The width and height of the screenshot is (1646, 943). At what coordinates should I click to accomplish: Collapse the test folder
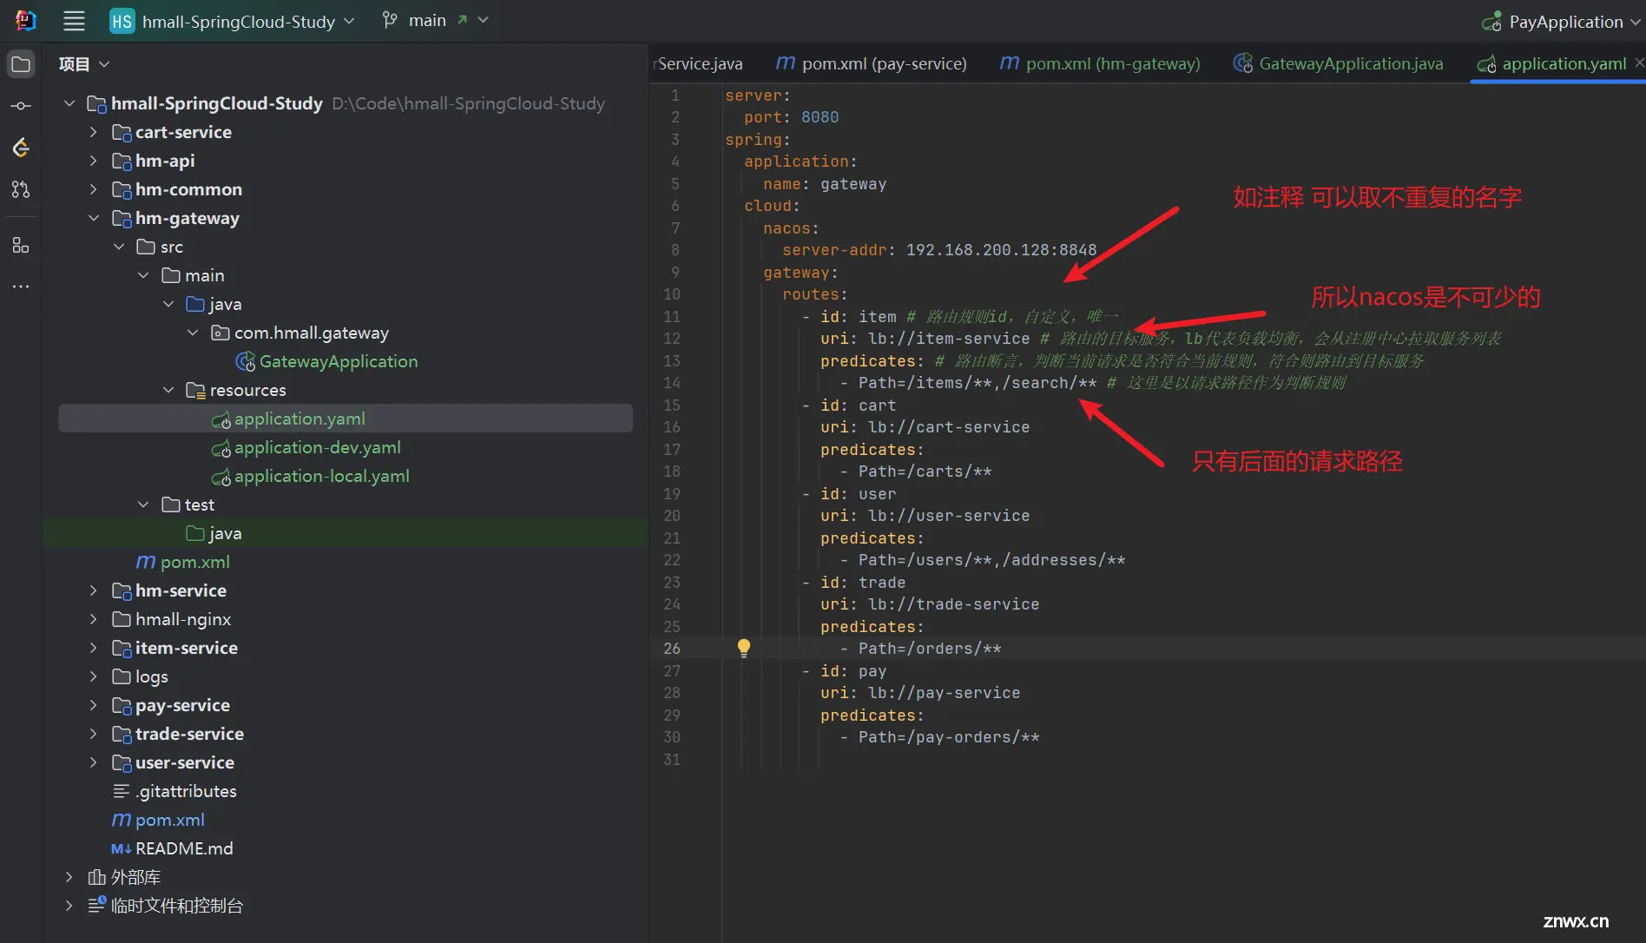(143, 504)
